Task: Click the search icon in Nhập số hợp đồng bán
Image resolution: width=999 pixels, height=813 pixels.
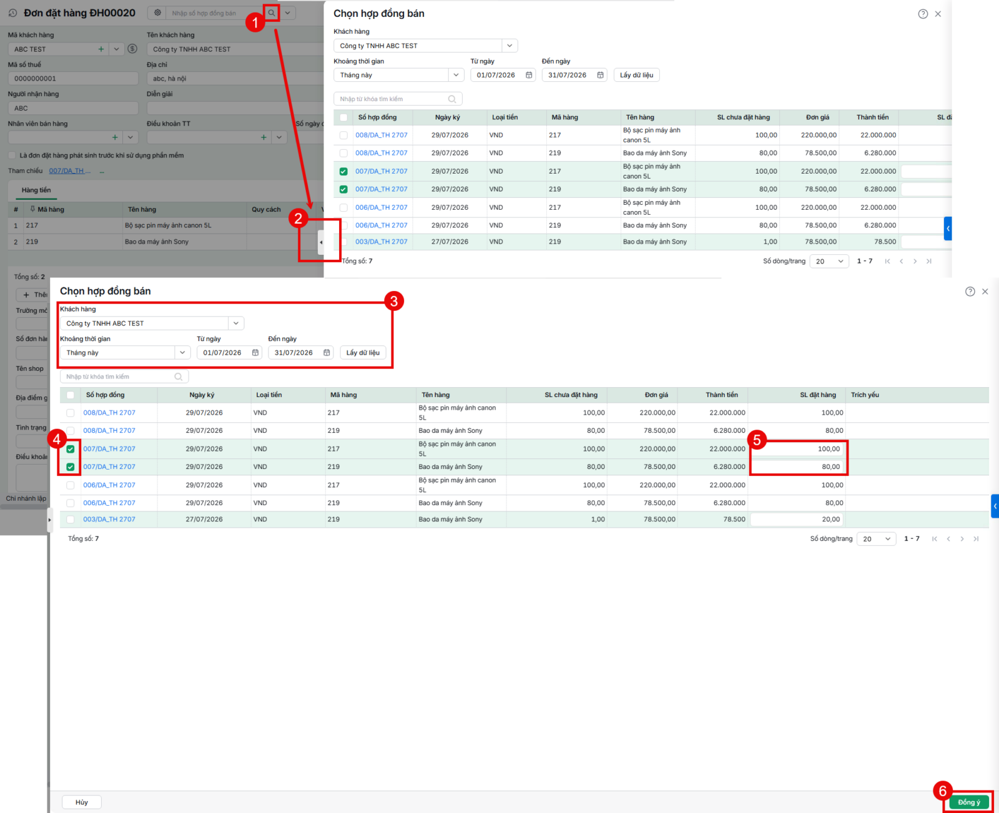Action: [x=272, y=13]
